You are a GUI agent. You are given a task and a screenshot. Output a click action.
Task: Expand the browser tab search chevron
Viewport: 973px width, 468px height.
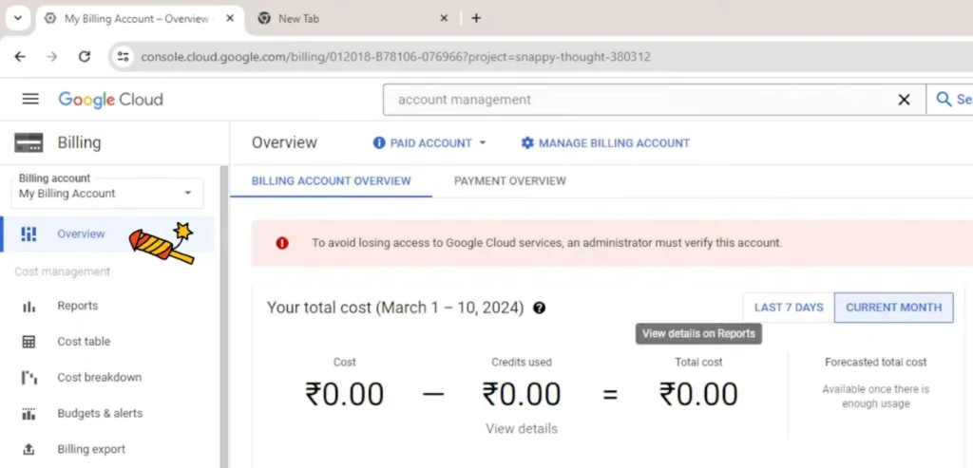(17, 18)
